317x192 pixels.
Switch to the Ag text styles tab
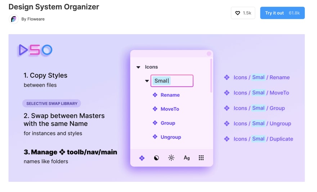pos(187,158)
